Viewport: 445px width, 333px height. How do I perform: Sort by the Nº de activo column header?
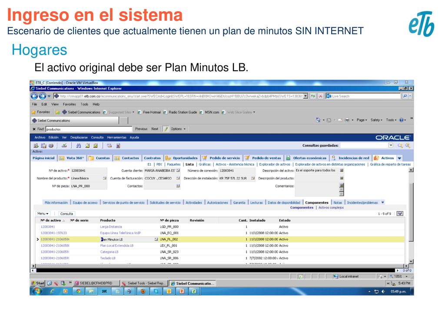coord(50,220)
